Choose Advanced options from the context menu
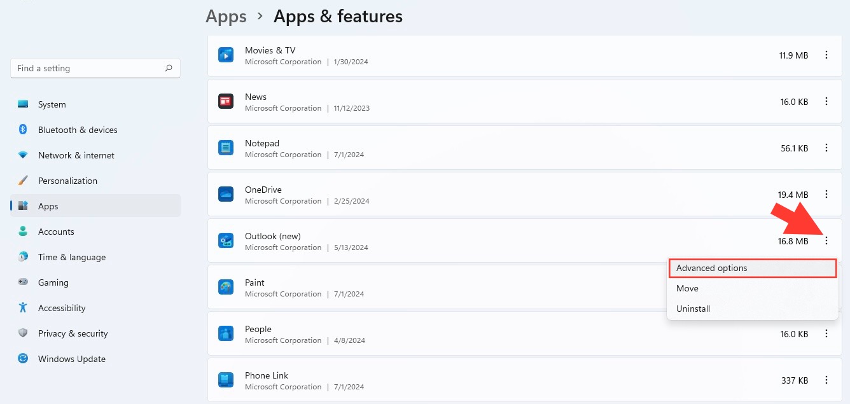The width and height of the screenshot is (850, 404). (753, 268)
